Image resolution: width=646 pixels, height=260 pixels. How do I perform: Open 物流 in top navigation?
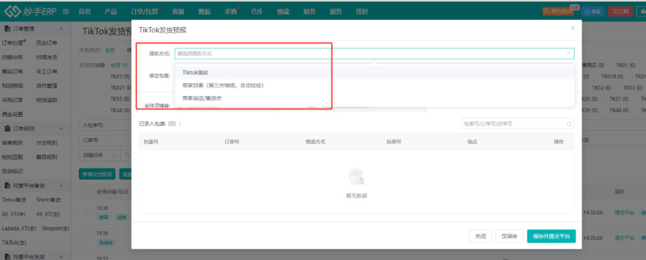(283, 11)
